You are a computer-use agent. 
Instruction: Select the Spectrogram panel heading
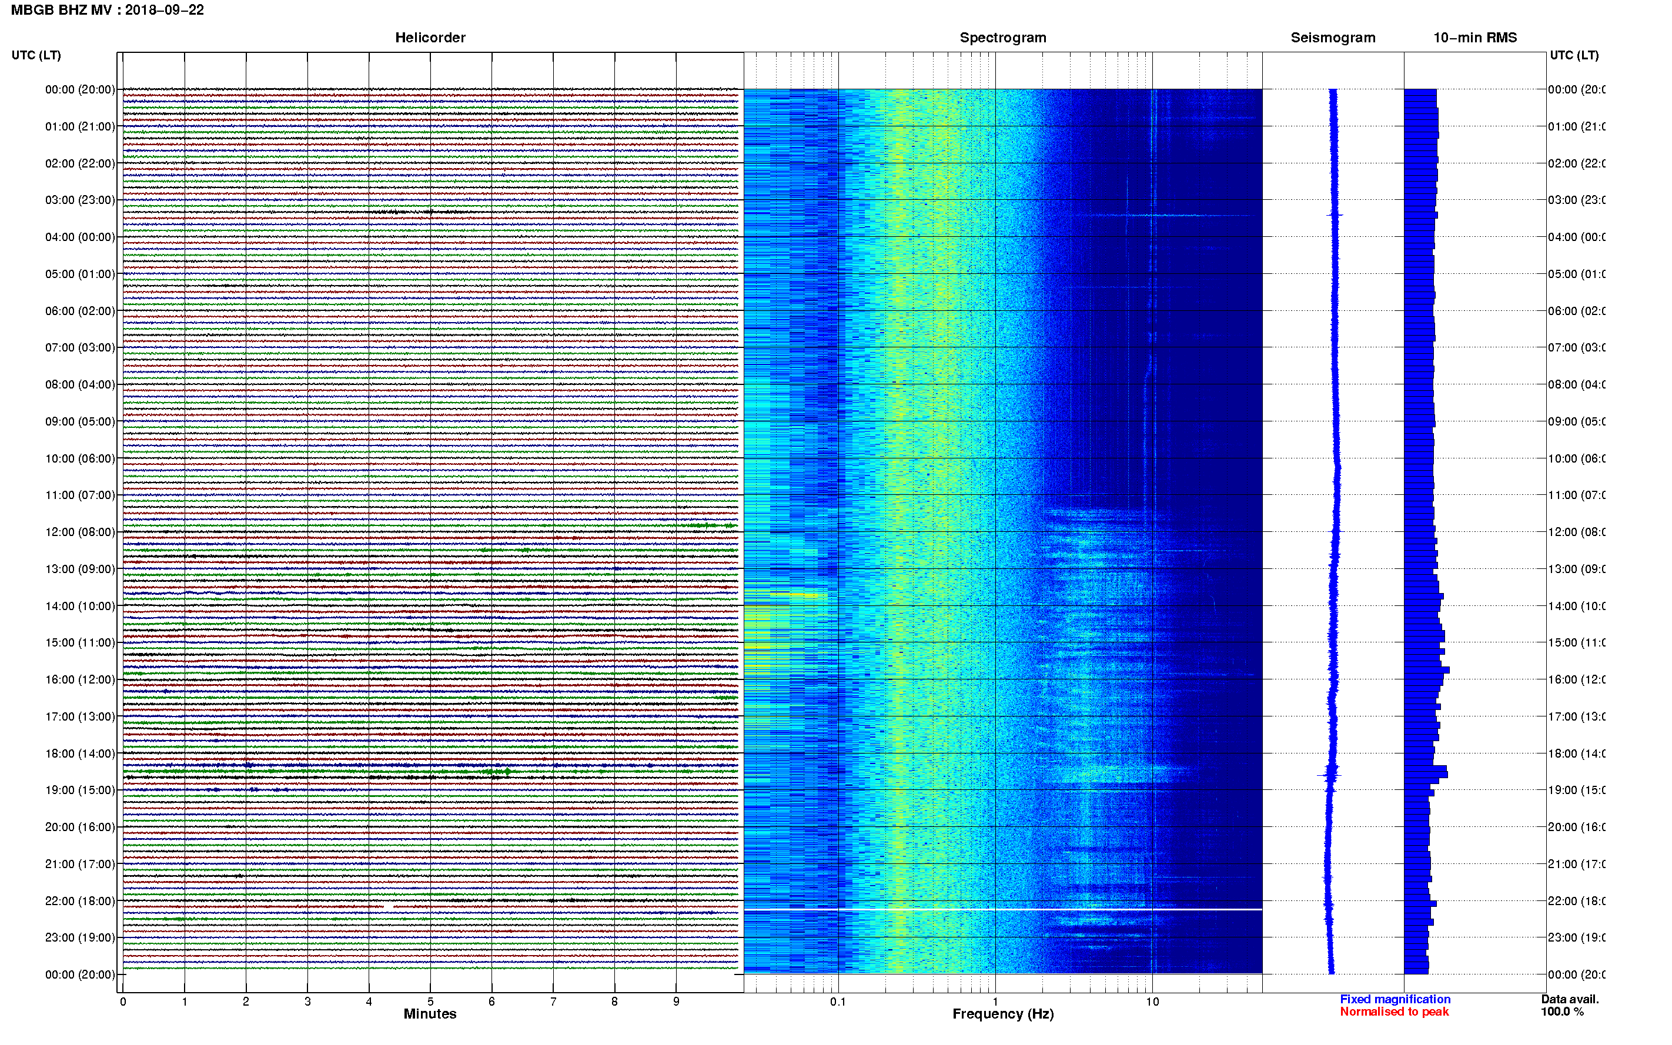pos(1002,38)
